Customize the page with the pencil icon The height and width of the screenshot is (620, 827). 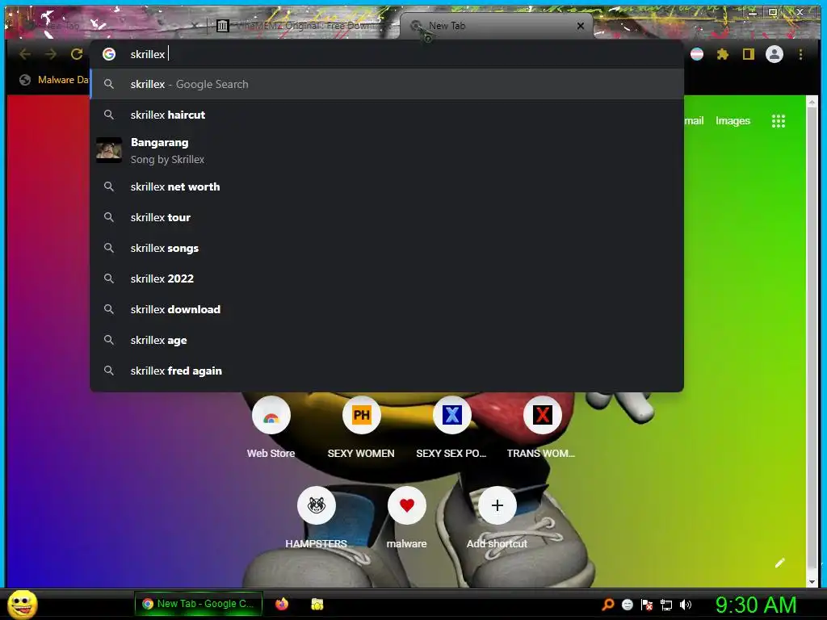tap(780, 563)
